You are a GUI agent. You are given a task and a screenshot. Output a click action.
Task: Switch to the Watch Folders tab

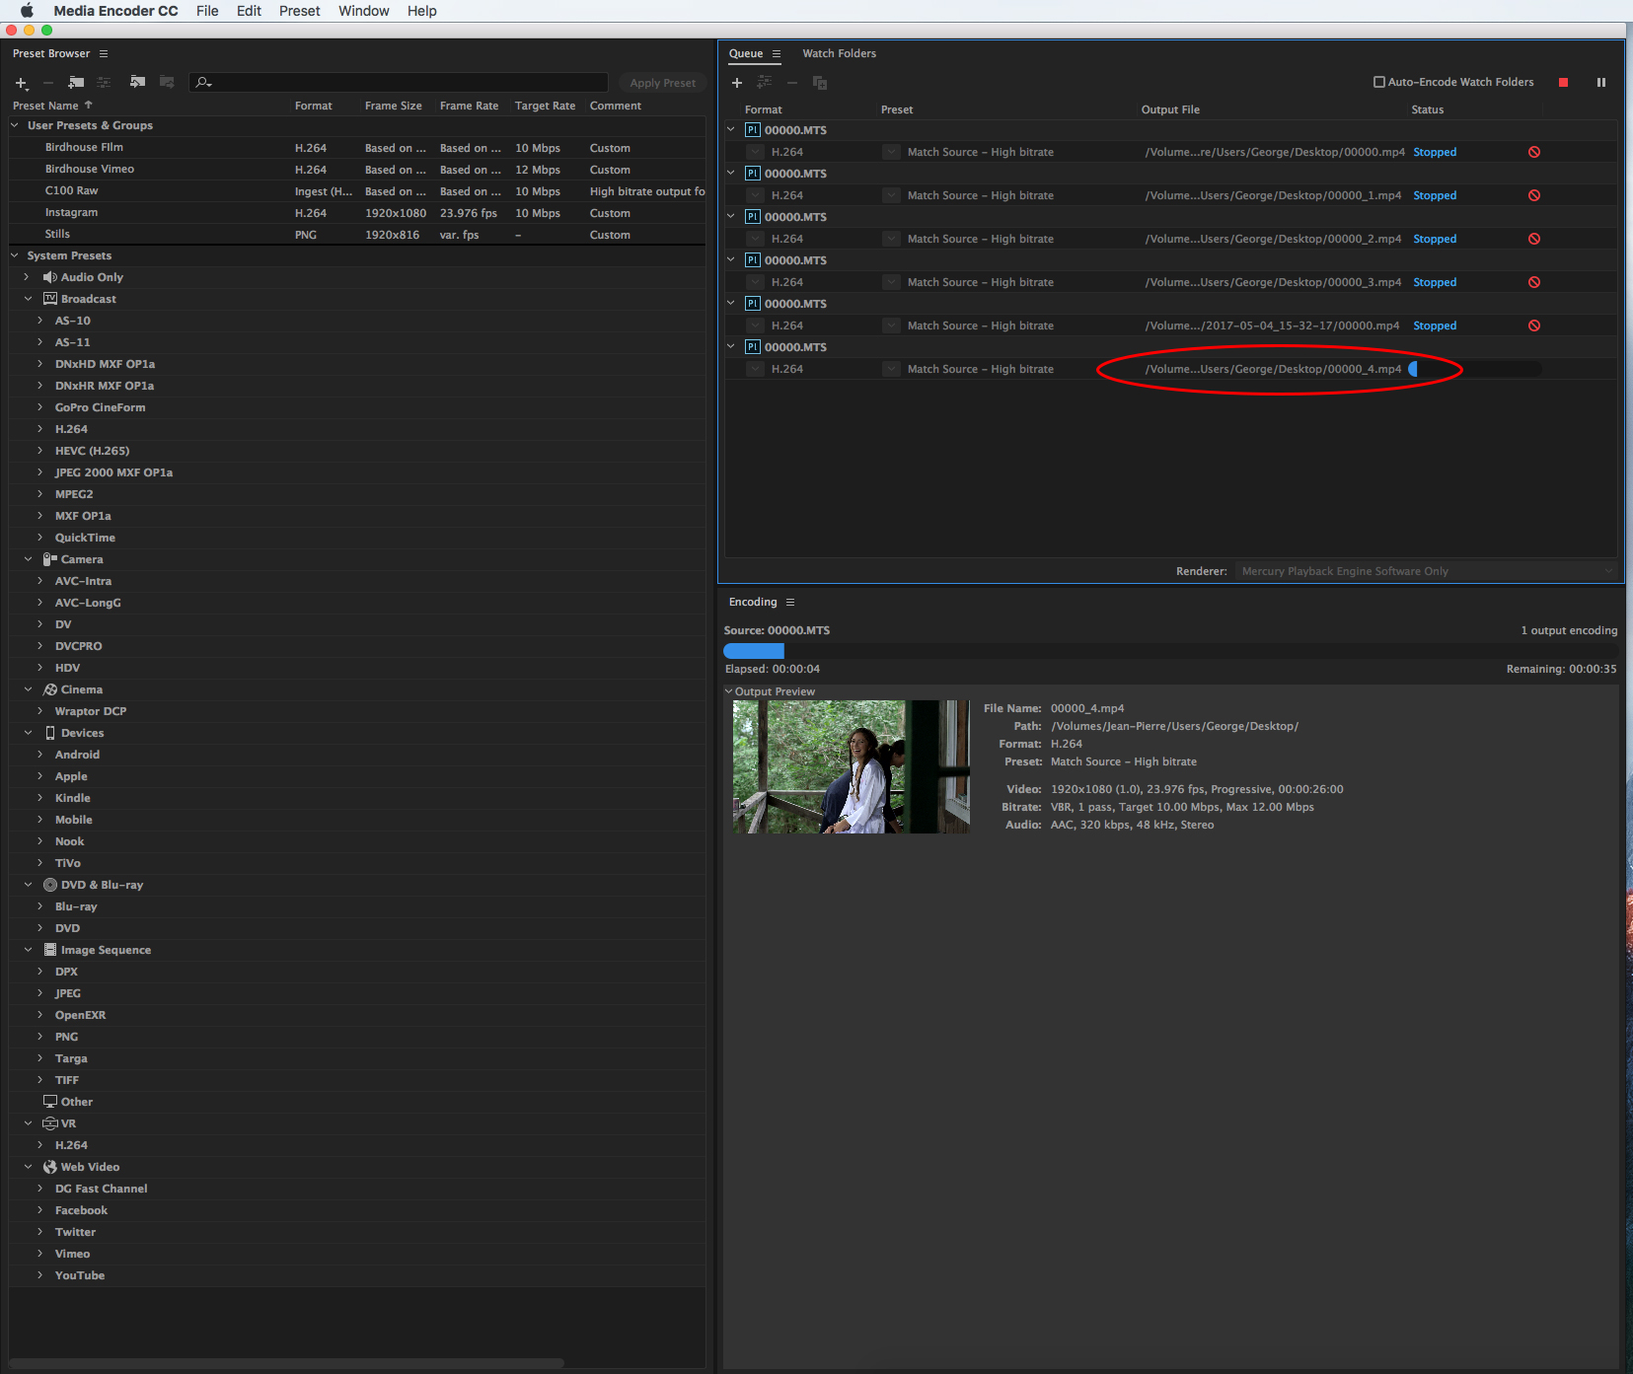840,53
